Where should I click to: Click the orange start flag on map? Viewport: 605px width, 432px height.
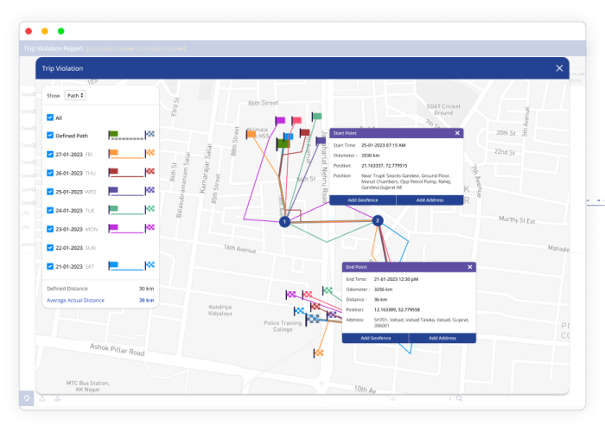pos(251,135)
